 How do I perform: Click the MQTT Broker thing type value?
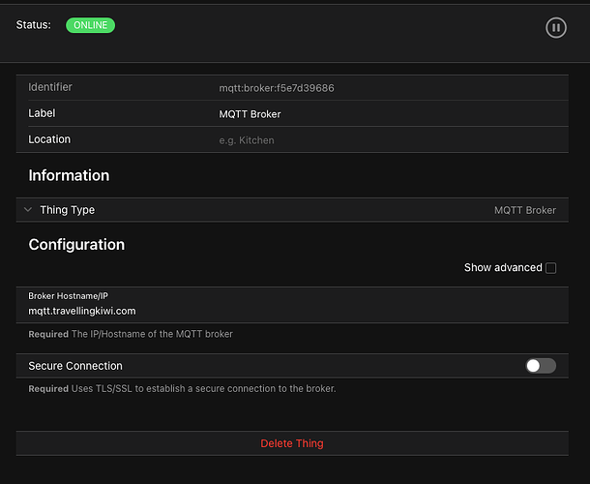[x=524, y=210]
